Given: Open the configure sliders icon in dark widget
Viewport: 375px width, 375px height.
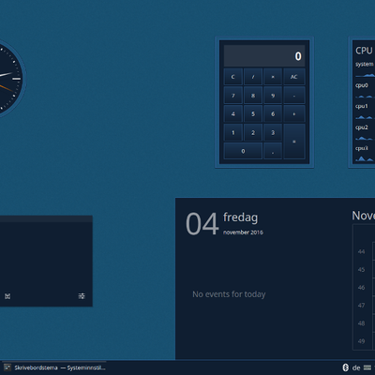Looking at the screenshot, I should click(x=82, y=296).
